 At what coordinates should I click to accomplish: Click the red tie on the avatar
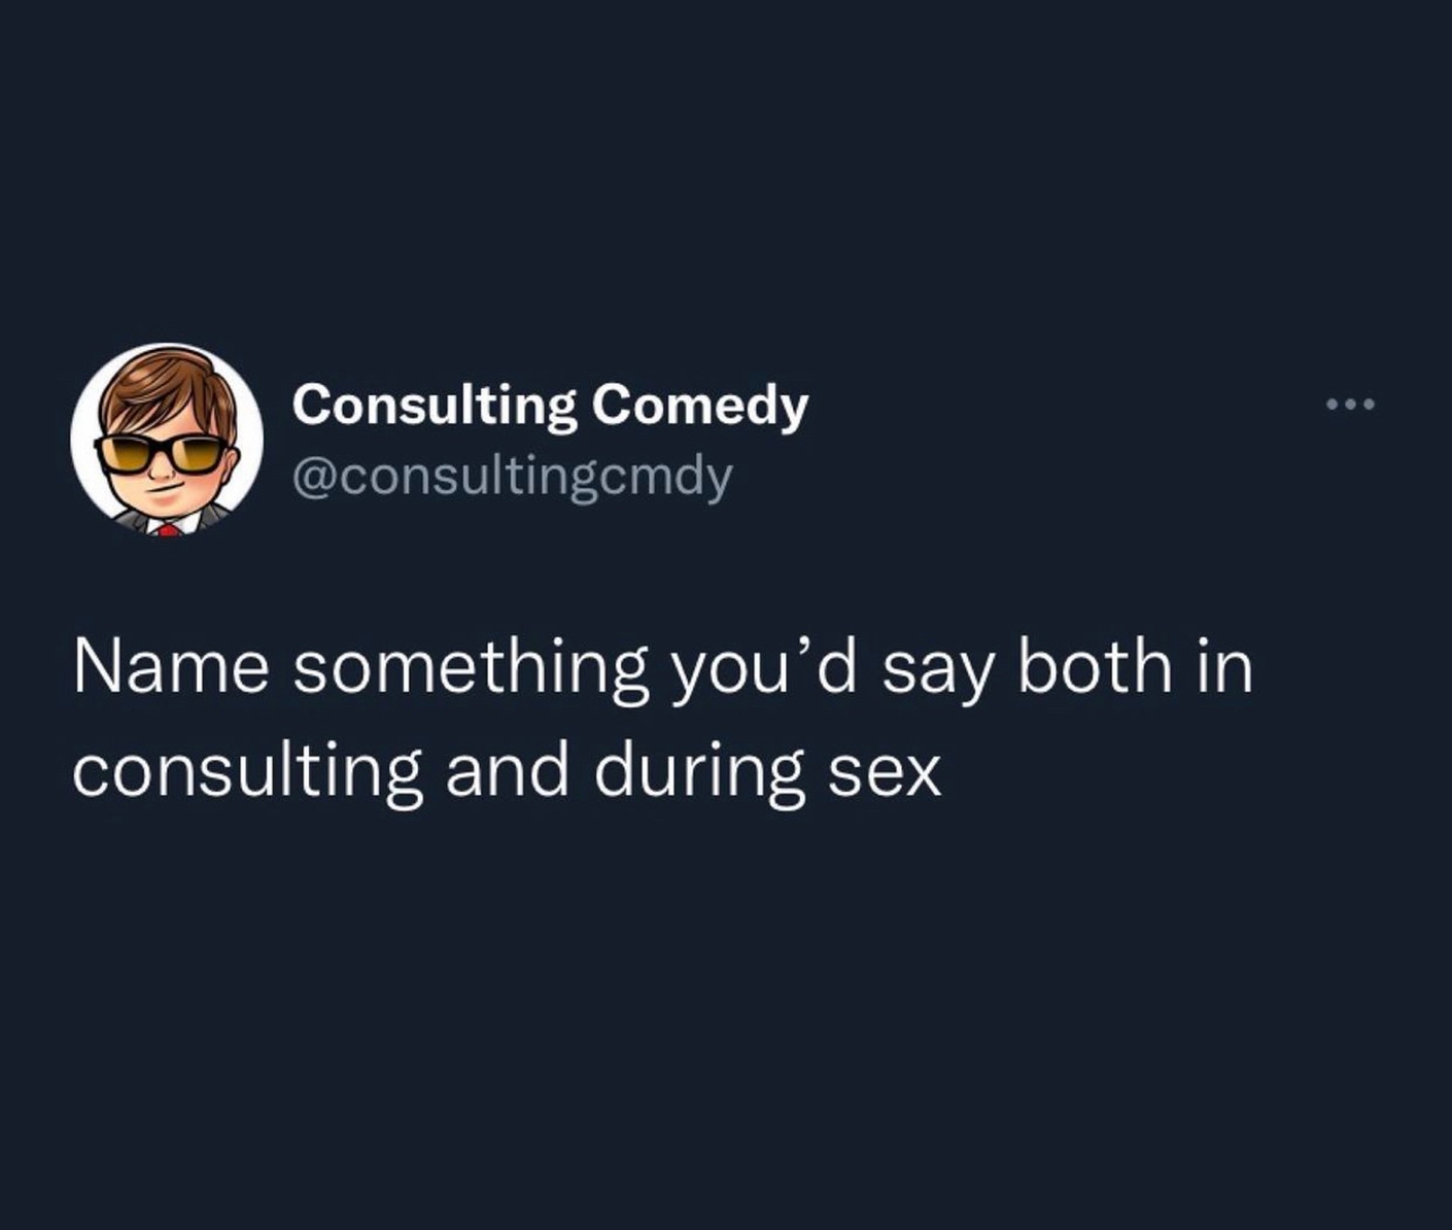pyautogui.click(x=167, y=529)
